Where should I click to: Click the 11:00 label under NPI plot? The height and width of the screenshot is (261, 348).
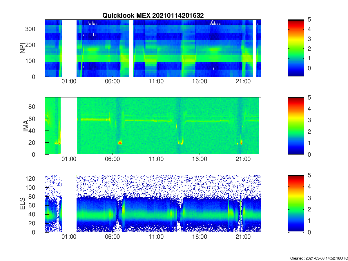click(x=156, y=81)
